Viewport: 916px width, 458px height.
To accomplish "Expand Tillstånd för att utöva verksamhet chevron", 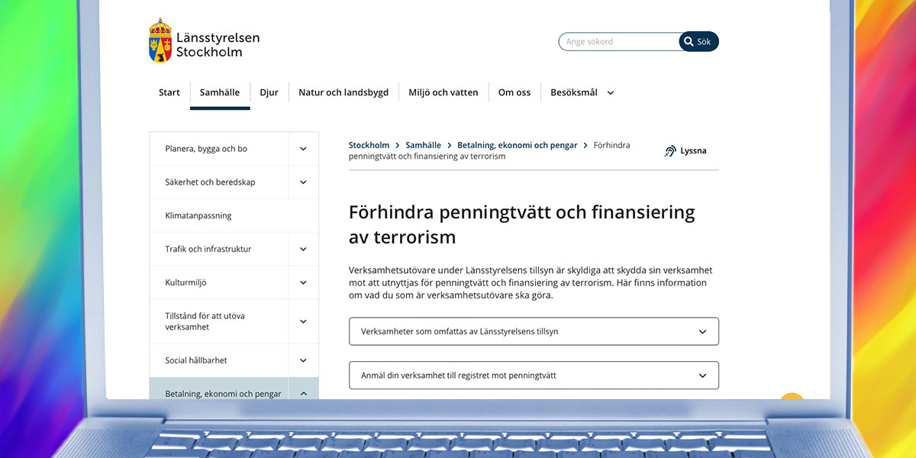I will click(x=303, y=321).
